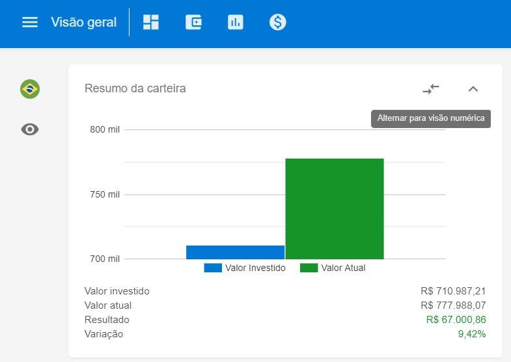Click the R$ 710.987,21 invested amount

(453, 291)
